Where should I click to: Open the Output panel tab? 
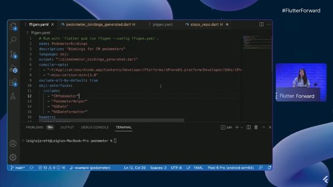point(67,127)
